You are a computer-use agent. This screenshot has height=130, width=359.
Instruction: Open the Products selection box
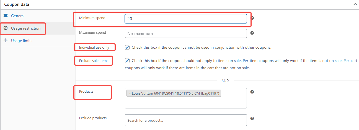click(x=186, y=102)
